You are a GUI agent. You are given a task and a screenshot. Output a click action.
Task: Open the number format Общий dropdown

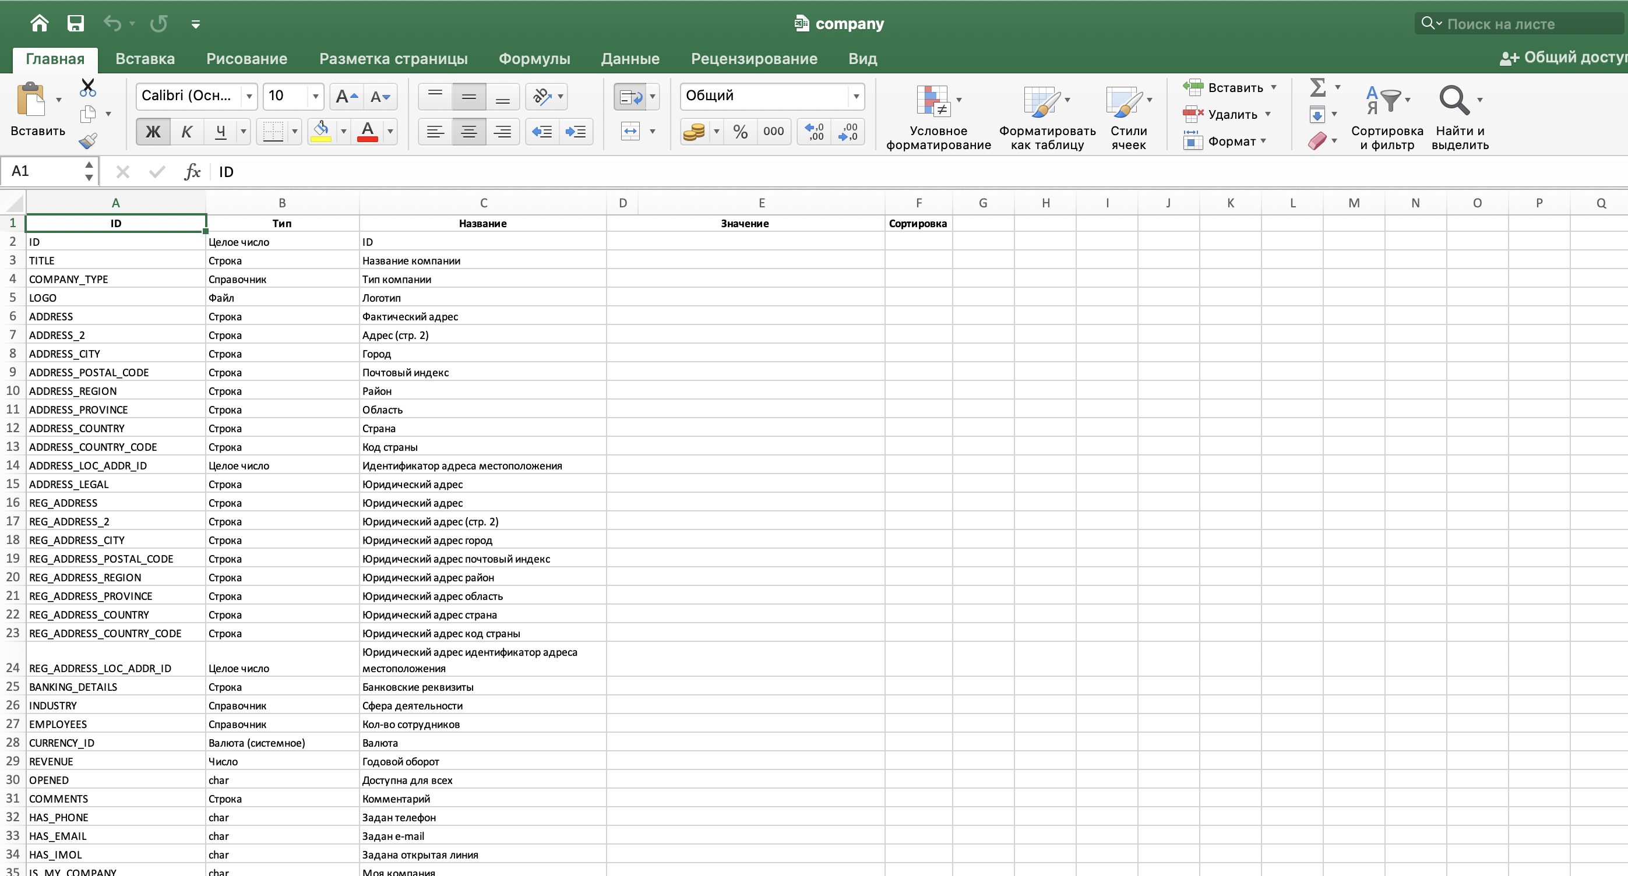[856, 96]
